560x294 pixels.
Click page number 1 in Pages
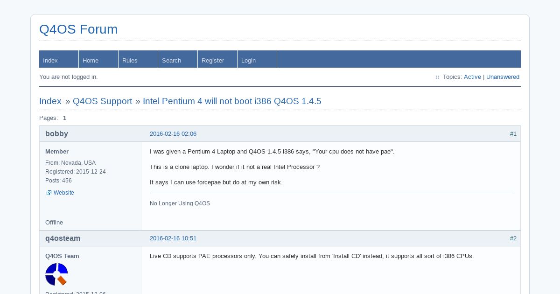point(65,118)
